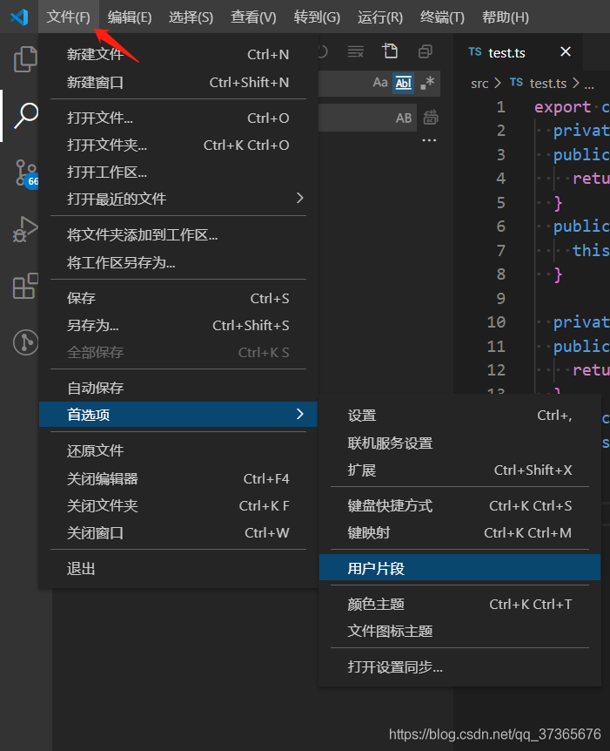Open the Run and Debug view

tap(25, 229)
